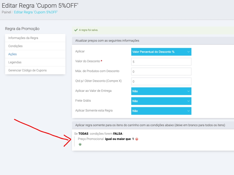Image resolution: width=234 pixels, height=175 pixels.
Task: Click the Qtd p/ Obter Desconto field
Action: (x=161, y=82)
